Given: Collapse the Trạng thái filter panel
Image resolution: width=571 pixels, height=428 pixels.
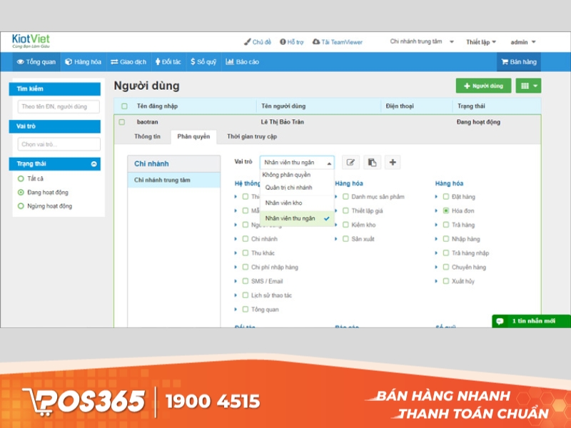Looking at the screenshot, I should tap(93, 163).
